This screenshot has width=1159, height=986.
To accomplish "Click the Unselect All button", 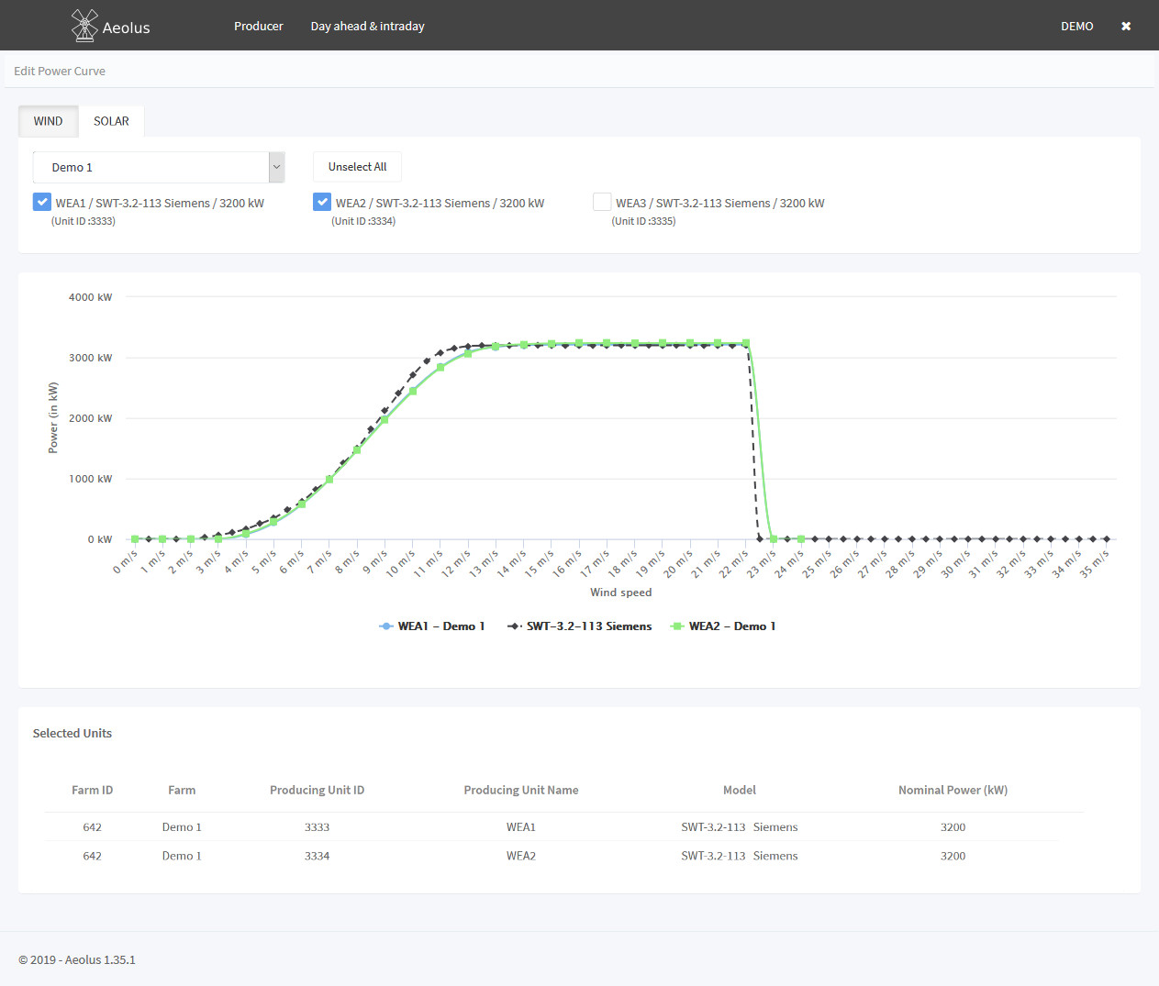I will 358,167.
